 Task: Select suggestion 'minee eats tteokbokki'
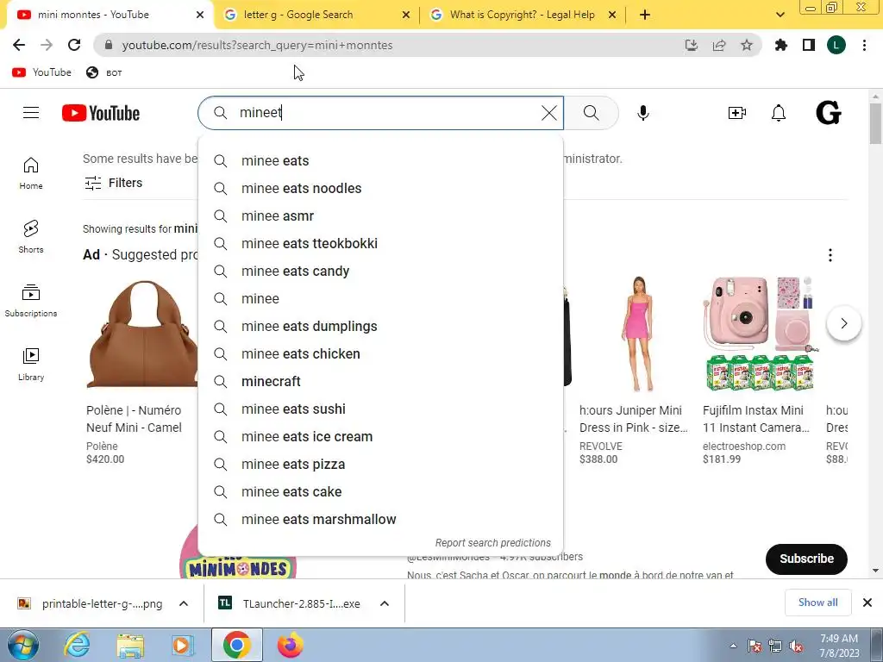click(x=380, y=244)
